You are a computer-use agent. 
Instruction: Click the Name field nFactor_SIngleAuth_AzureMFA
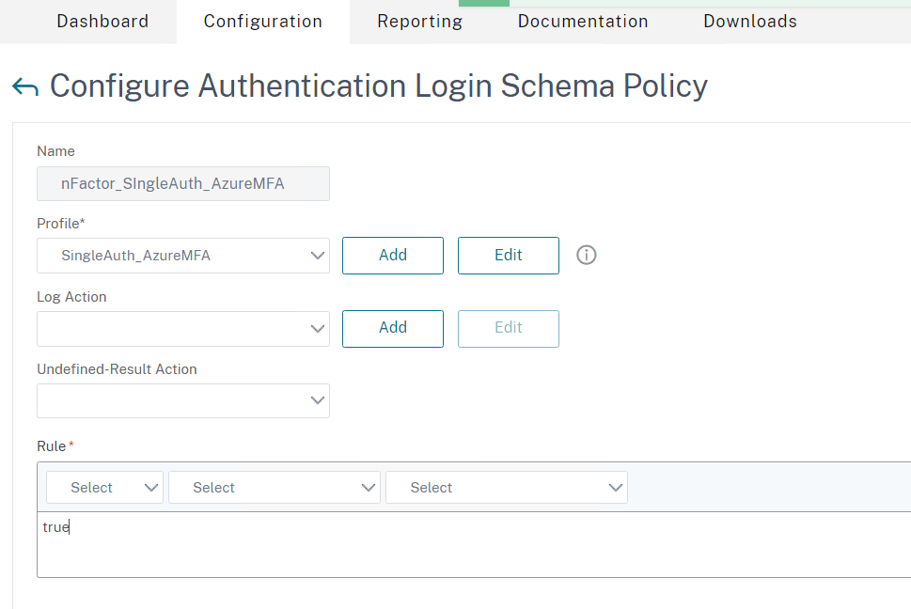pos(183,184)
